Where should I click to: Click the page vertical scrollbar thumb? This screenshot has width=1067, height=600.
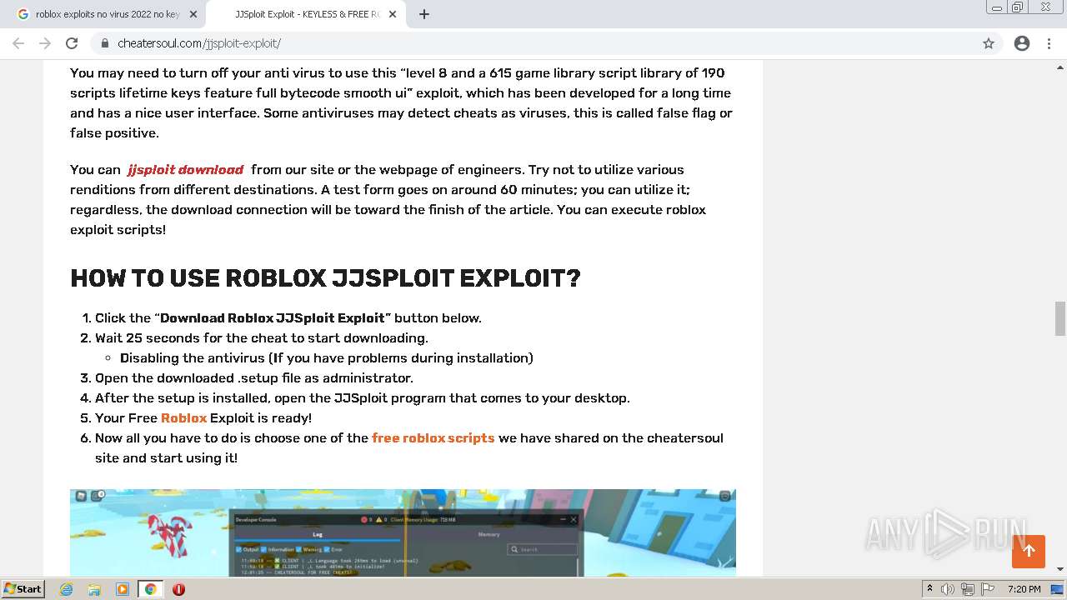pyautogui.click(x=1060, y=318)
